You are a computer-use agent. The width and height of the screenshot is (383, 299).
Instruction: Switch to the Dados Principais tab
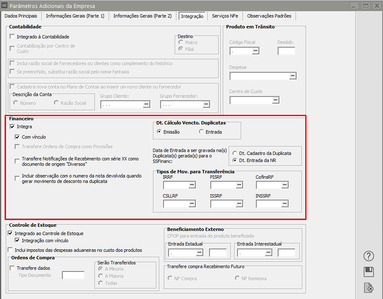tap(21, 16)
